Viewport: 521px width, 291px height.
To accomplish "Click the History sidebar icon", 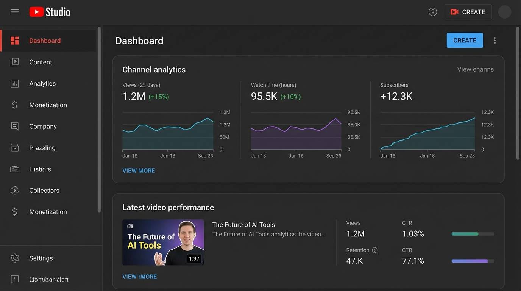I will click(x=14, y=169).
